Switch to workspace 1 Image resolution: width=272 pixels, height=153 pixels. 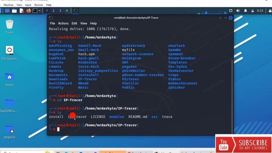(47, 11)
